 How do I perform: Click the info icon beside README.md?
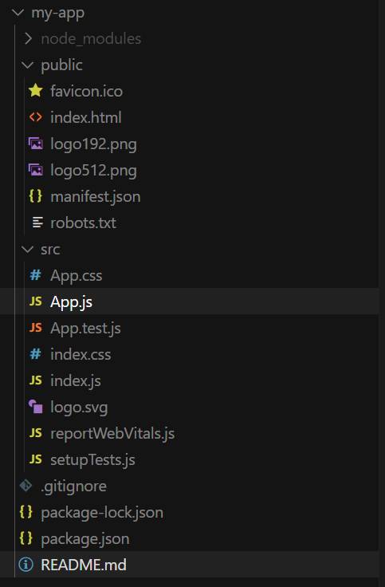[26, 565]
